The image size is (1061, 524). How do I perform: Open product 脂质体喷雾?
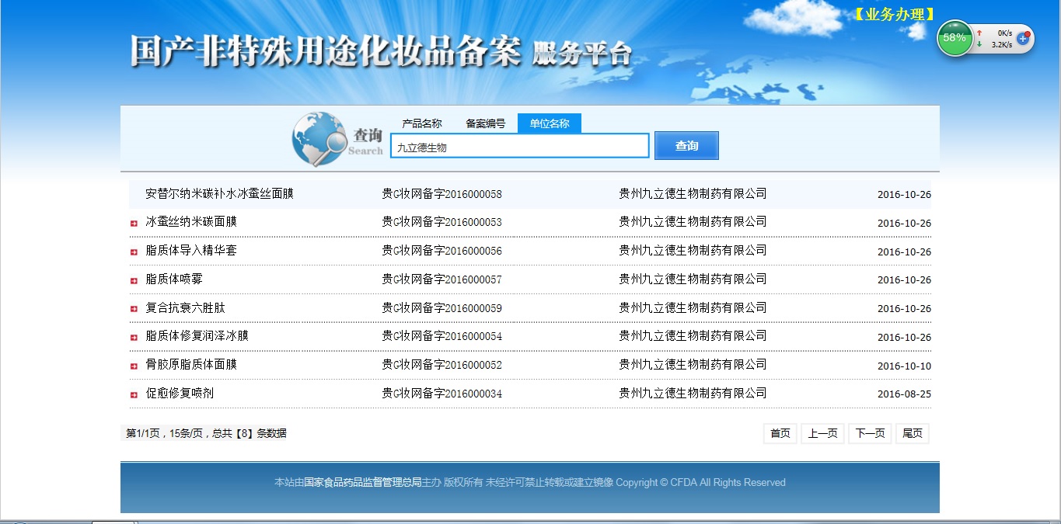(174, 279)
